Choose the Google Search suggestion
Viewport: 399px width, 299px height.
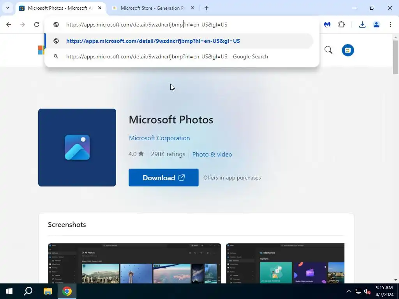[x=179, y=56]
